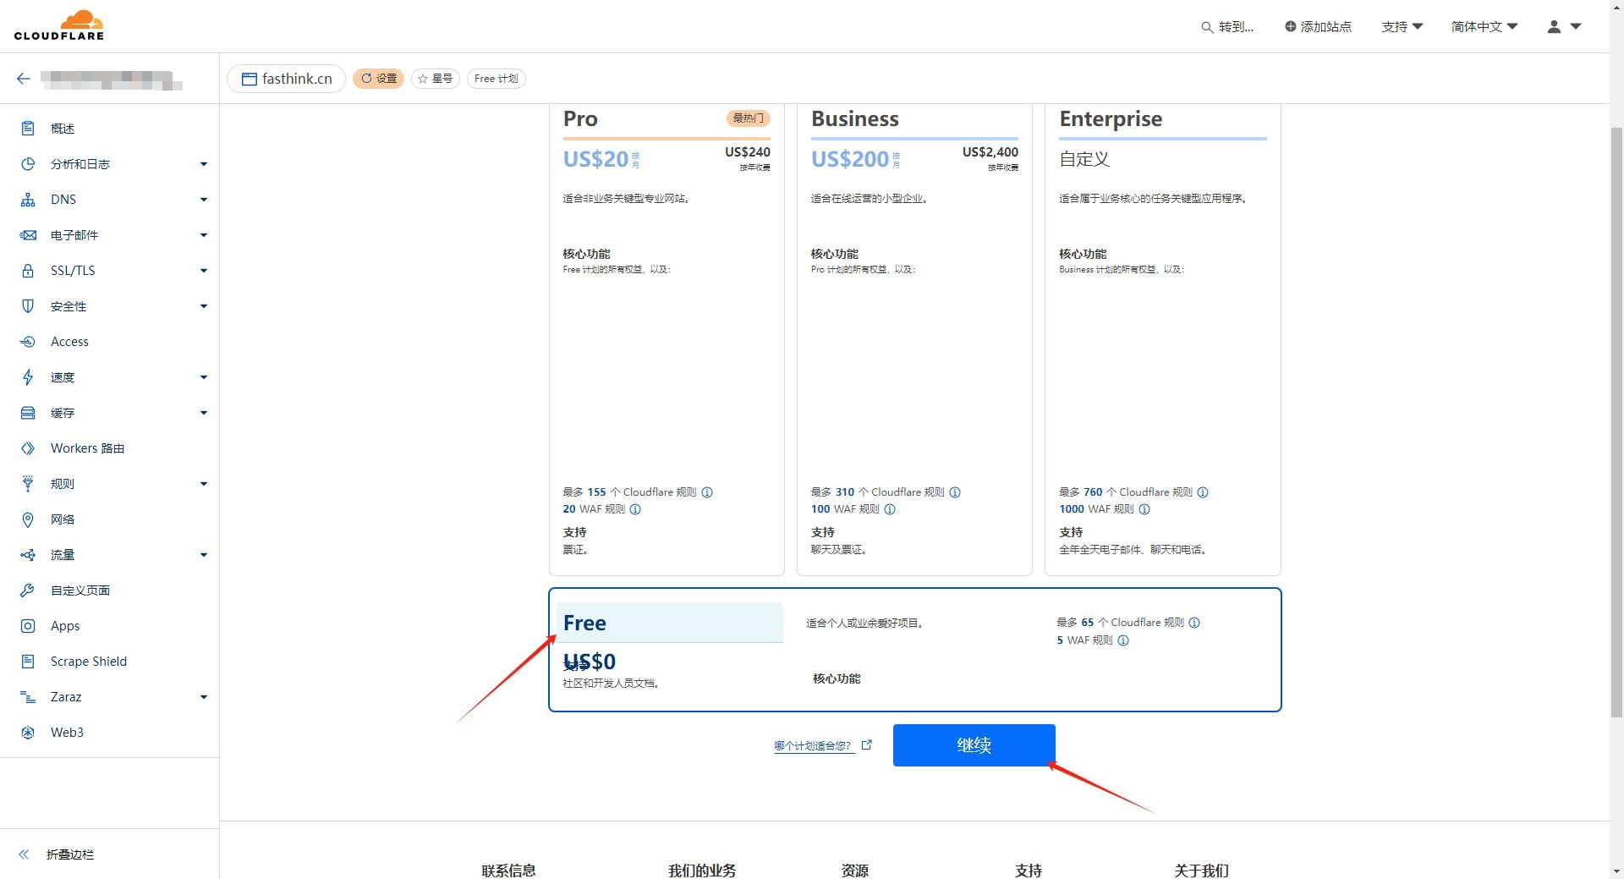Screen dimensions: 1624x879
Task: Click the Scrape Shield document icon
Action: coord(28,662)
